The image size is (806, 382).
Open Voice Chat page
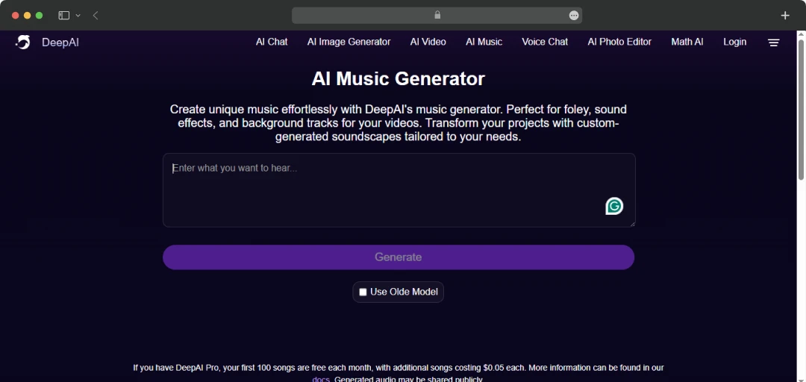[x=545, y=43]
